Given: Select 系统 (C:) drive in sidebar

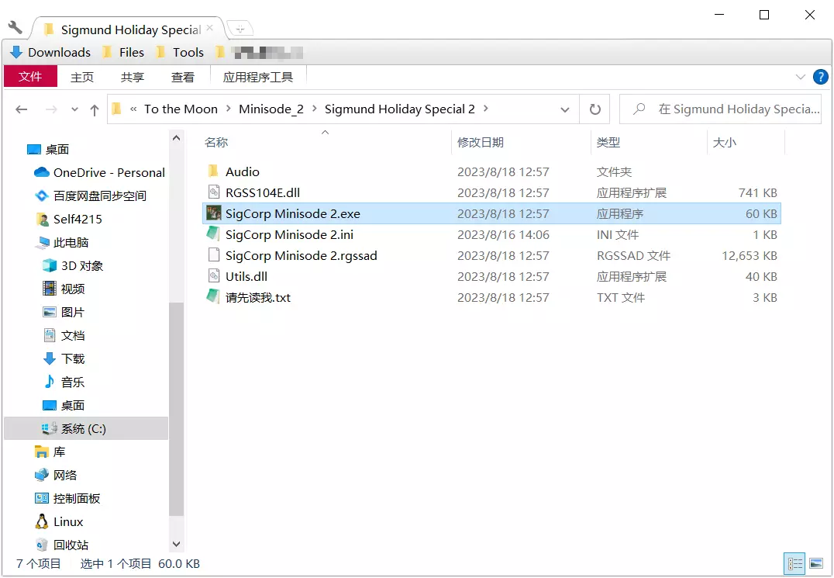Looking at the screenshot, I should [x=85, y=428].
